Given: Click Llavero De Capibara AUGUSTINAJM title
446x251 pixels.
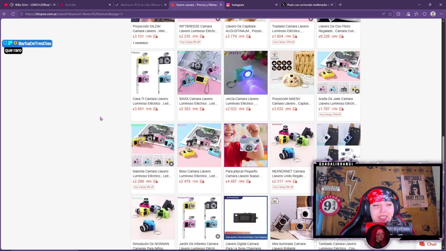Looking at the screenshot, I should pos(245,29).
